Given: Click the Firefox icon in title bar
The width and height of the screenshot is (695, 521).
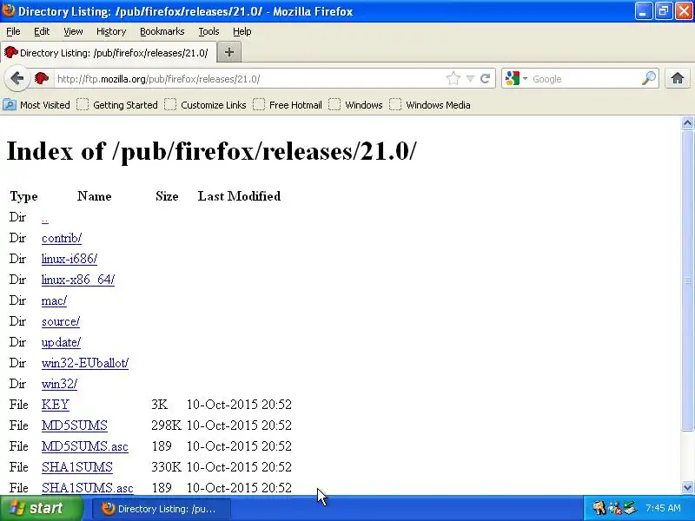Looking at the screenshot, I should [x=8, y=10].
